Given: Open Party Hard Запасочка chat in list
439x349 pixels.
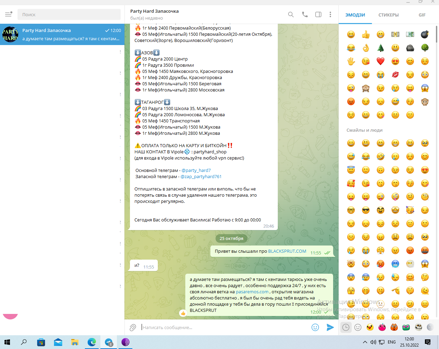Looking at the screenshot, I should click(62, 34).
